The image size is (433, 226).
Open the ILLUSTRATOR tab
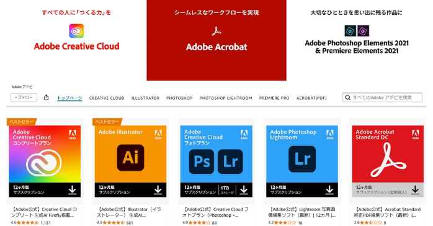tap(145, 98)
